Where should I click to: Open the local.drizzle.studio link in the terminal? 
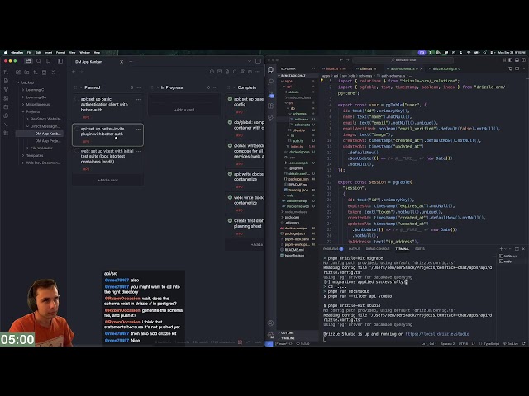coord(437,334)
